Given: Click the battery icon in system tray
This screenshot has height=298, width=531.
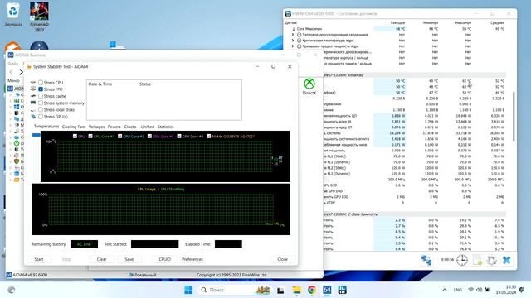Looking at the screenshot, I should (x=488, y=290).
